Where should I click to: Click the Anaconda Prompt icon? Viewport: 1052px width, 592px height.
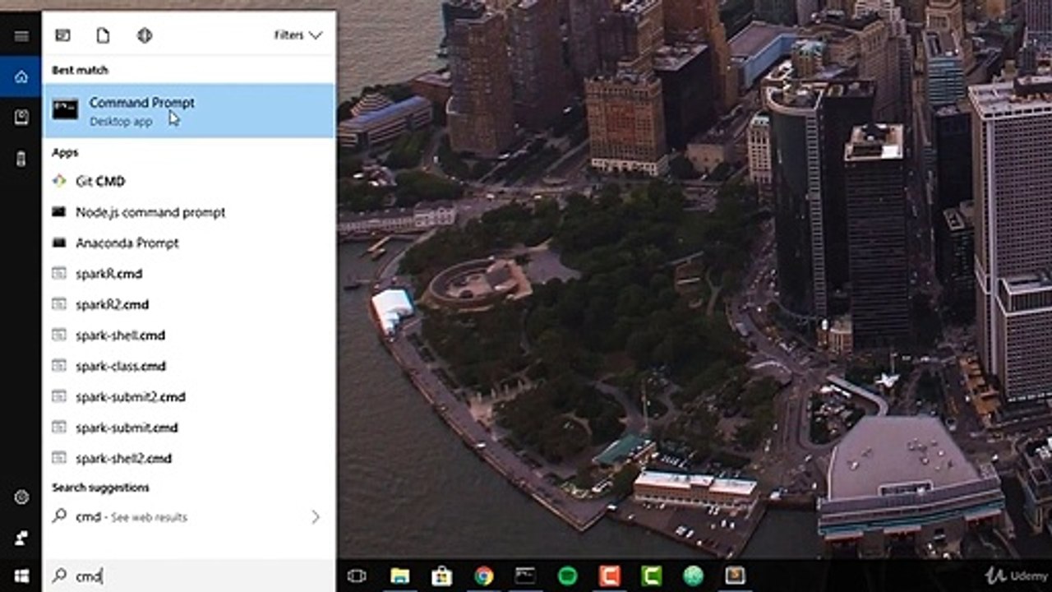coord(59,243)
